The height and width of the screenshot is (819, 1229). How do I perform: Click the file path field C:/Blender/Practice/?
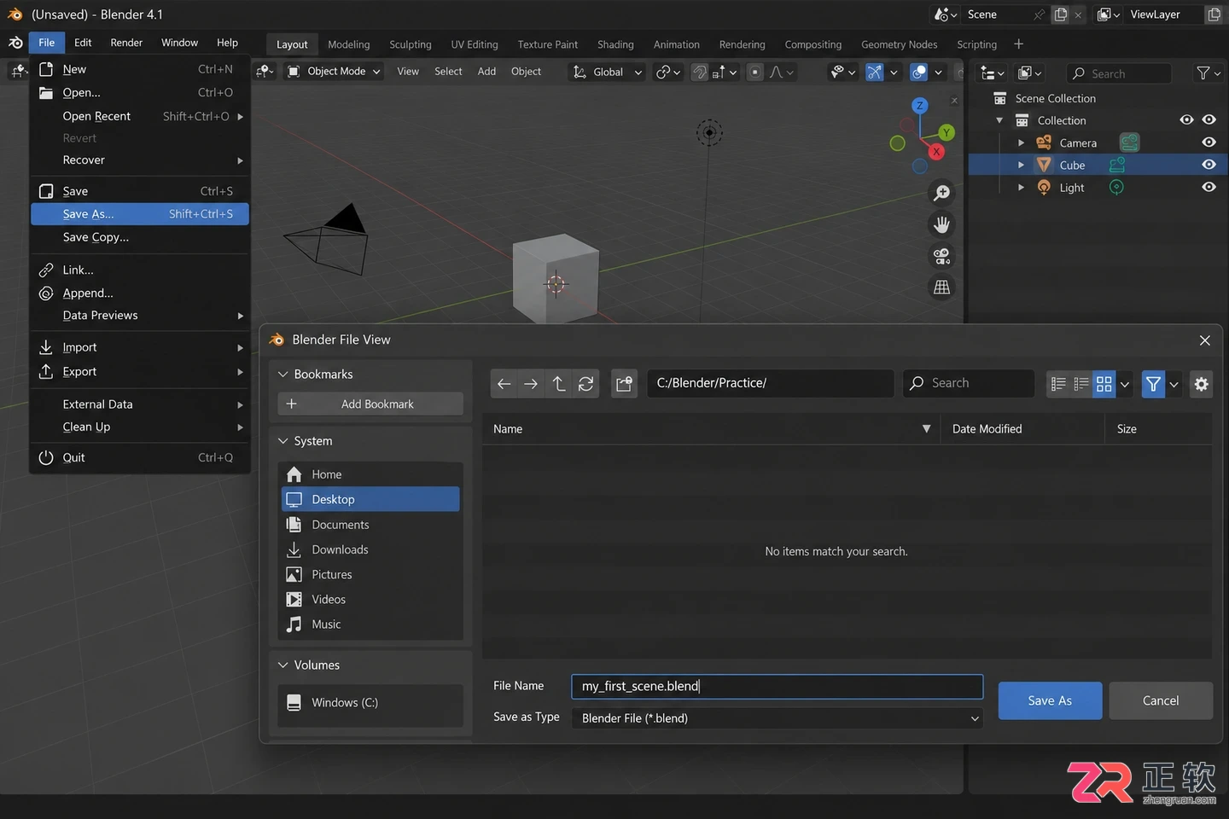point(770,384)
